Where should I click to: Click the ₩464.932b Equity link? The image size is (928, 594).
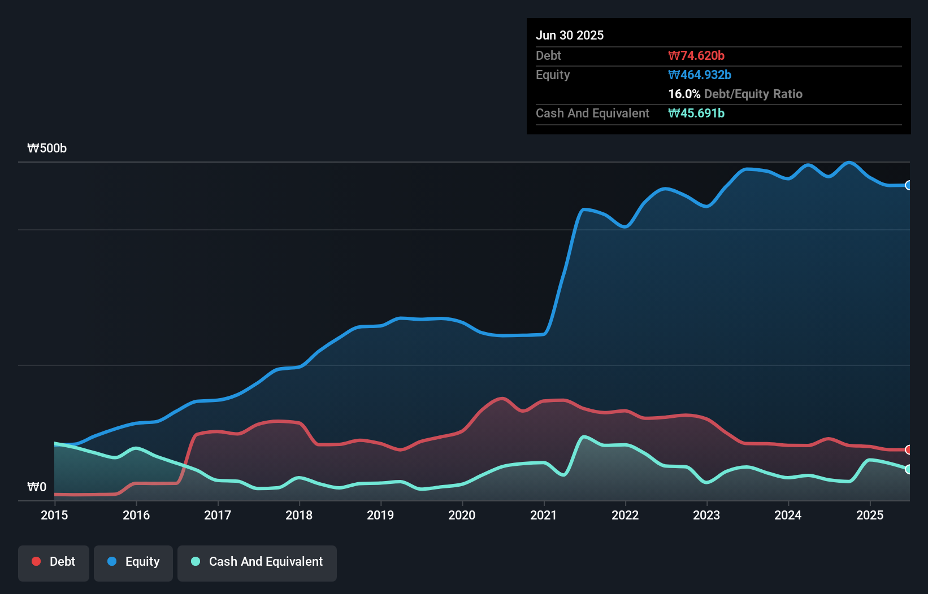pos(700,75)
